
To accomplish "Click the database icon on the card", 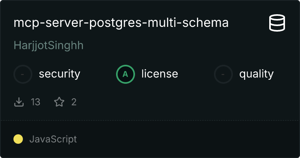I will click(x=277, y=23).
